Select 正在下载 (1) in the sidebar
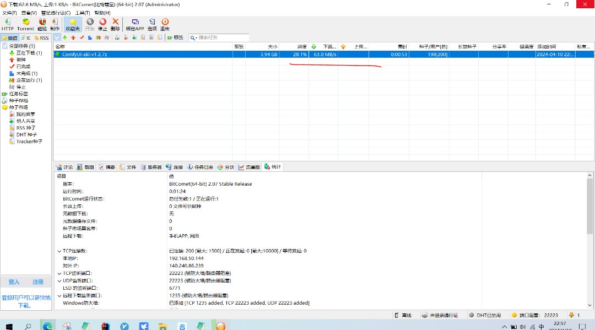 [x=29, y=53]
